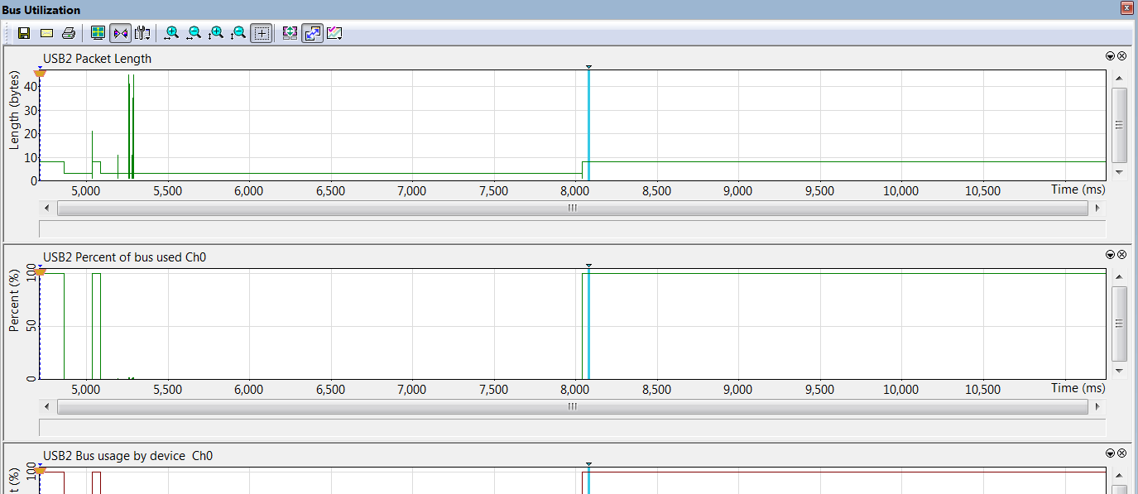
Task: Click vertical zoom in magnifier icon
Action: (216, 33)
